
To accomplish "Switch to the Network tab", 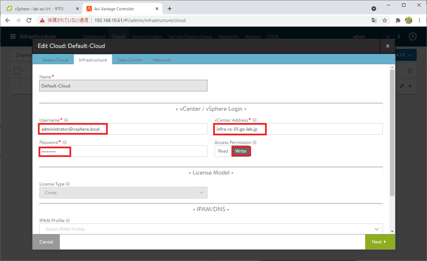I will coord(162,60).
